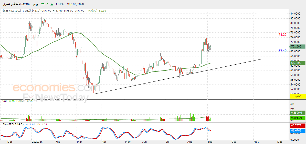Click the 0.5599M volume tag

297,113
